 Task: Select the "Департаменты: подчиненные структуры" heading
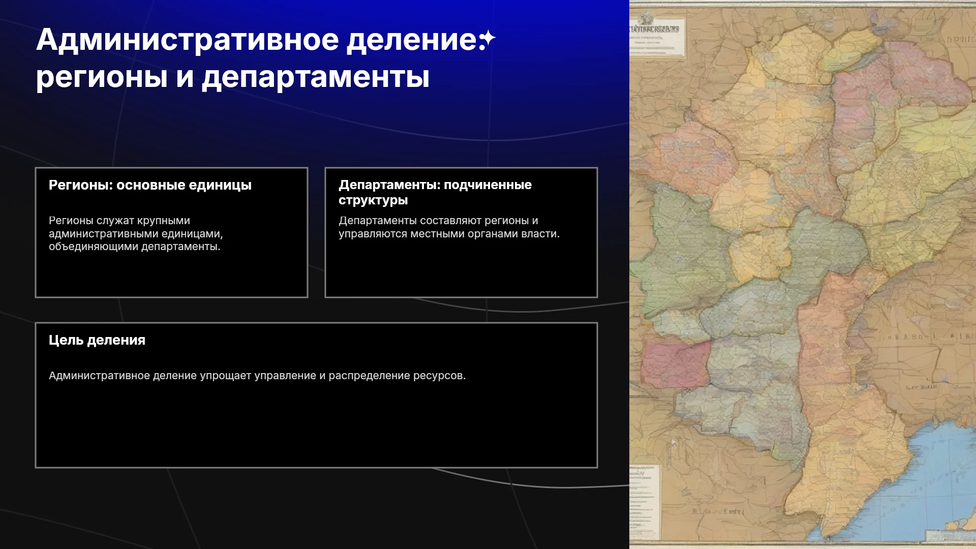coord(435,192)
